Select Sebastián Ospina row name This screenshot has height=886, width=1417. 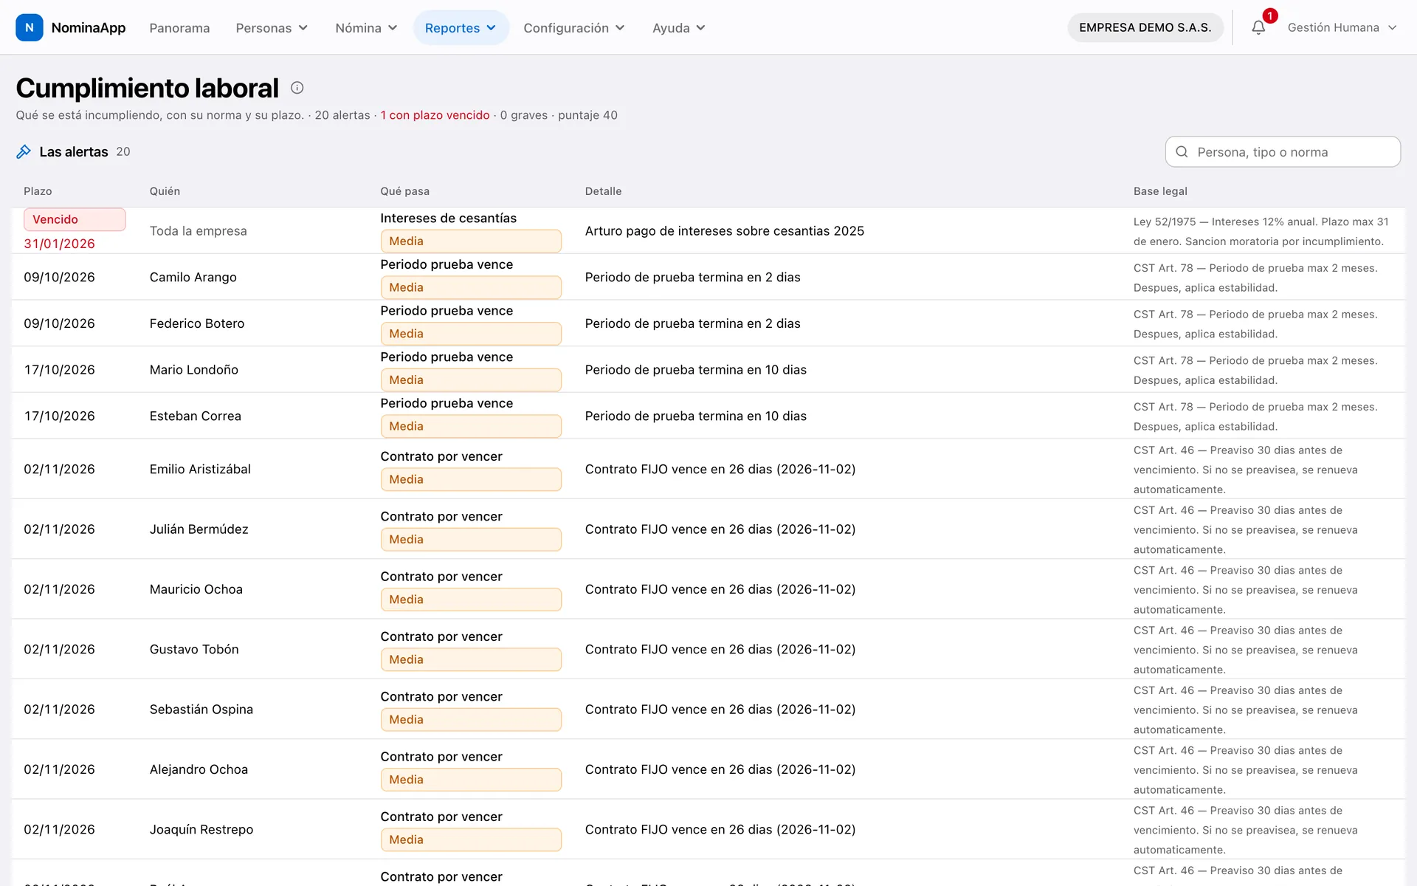201,709
